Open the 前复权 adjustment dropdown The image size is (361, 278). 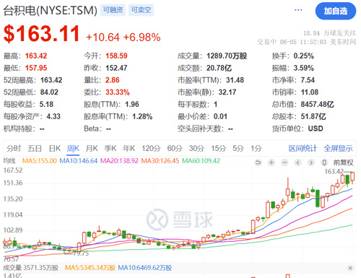pos(343,162)
